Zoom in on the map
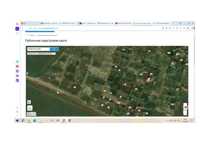Screen dimensions: 209x148 [x=185, y=110]
